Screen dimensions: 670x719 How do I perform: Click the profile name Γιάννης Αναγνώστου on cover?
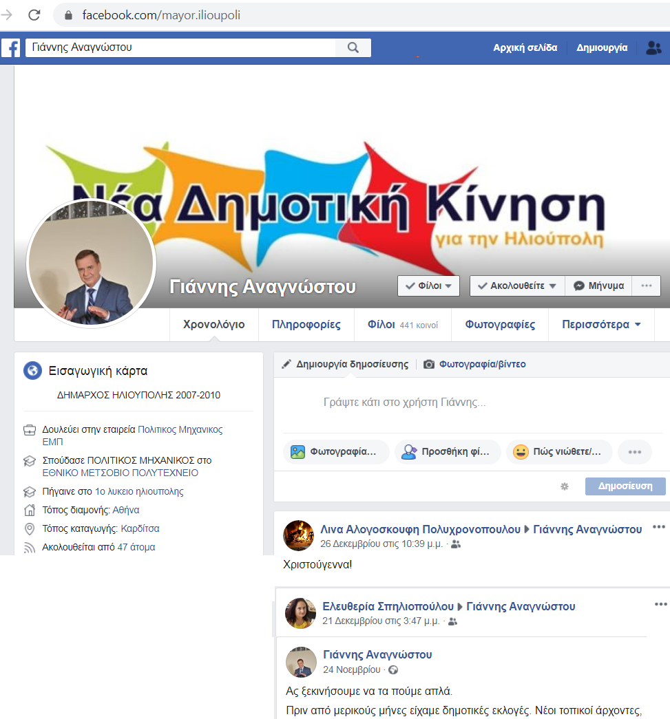point(262,287)
